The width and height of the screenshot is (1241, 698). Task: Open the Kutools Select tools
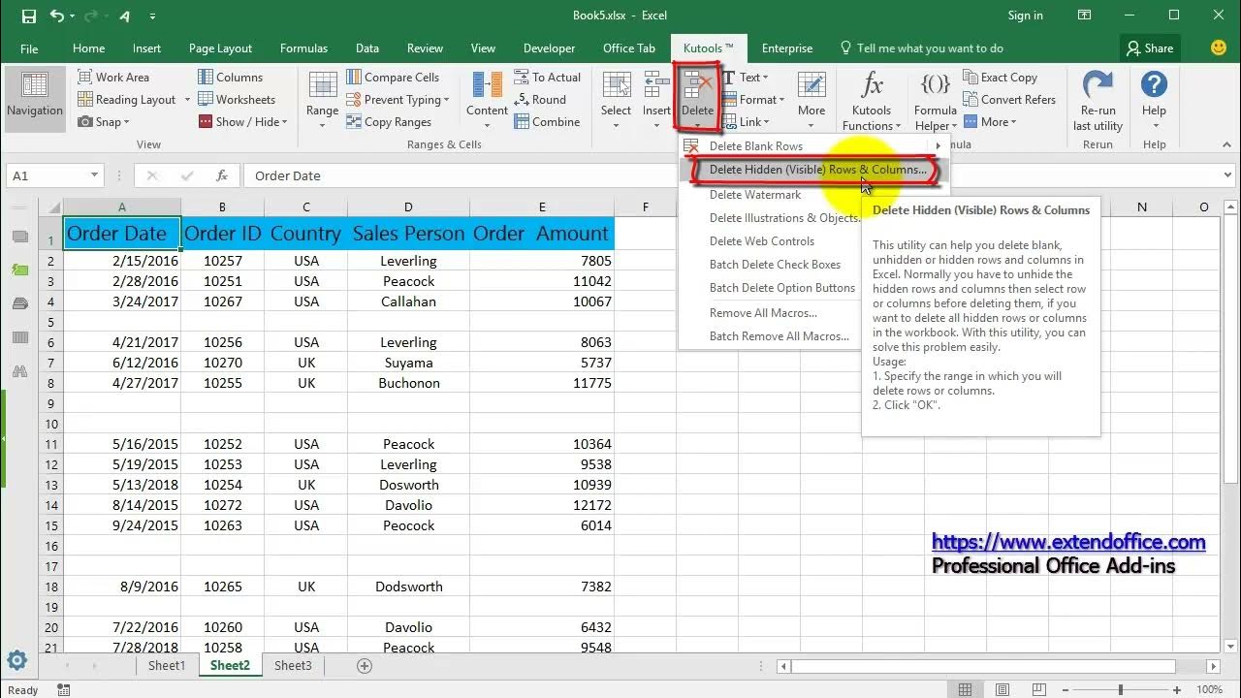[616, 96]
